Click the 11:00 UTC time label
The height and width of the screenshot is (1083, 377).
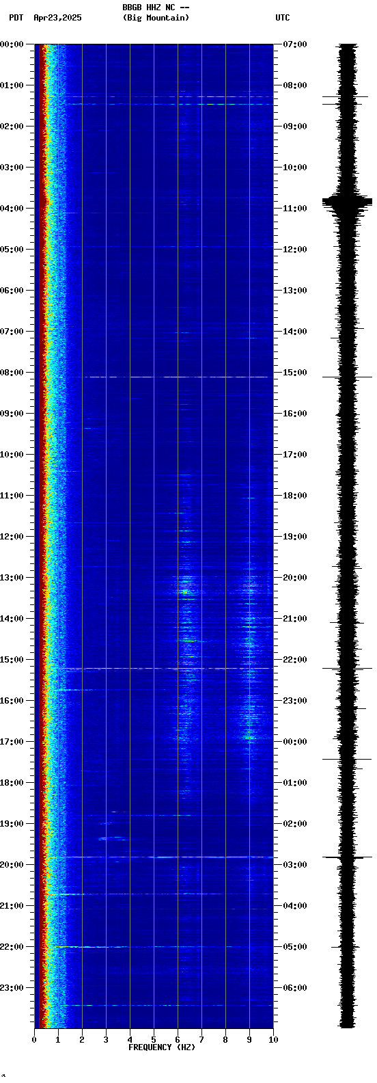(x=294, y=209)
